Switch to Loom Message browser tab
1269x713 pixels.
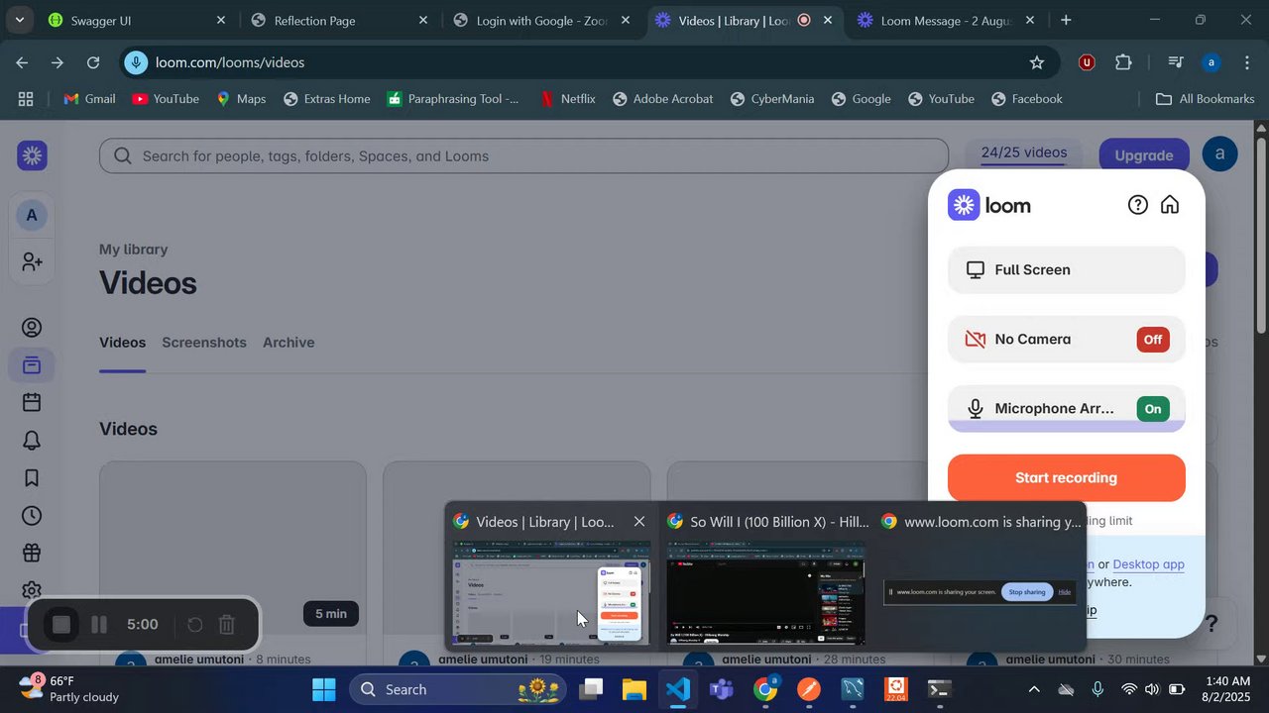click(946, 20)
